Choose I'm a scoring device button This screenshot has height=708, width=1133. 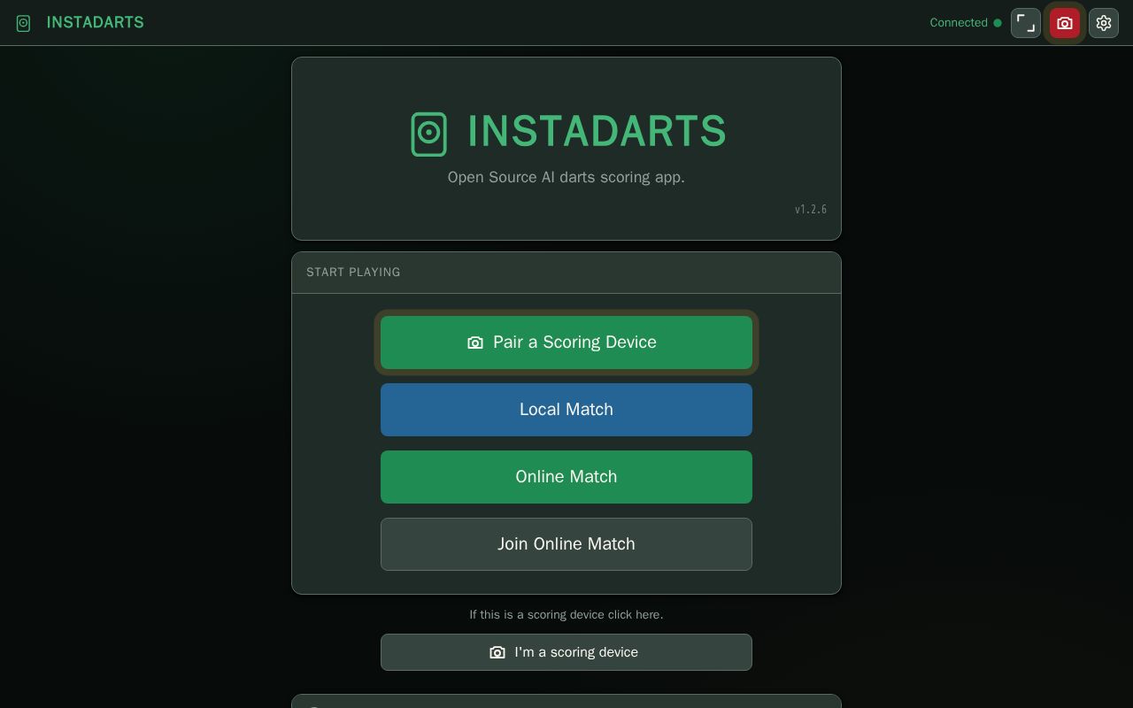(x=566, y=652)
